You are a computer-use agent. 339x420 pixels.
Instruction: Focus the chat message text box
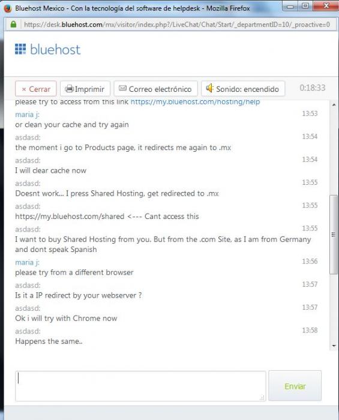140,386
